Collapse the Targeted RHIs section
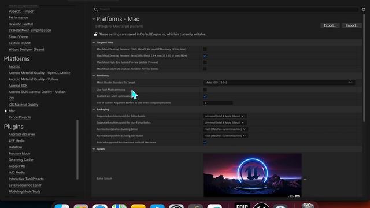The width and height of the screenshot is (370, 208). point(94,42)
